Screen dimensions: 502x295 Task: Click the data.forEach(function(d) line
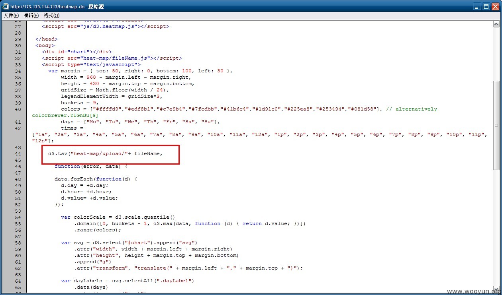coord(96,179)
